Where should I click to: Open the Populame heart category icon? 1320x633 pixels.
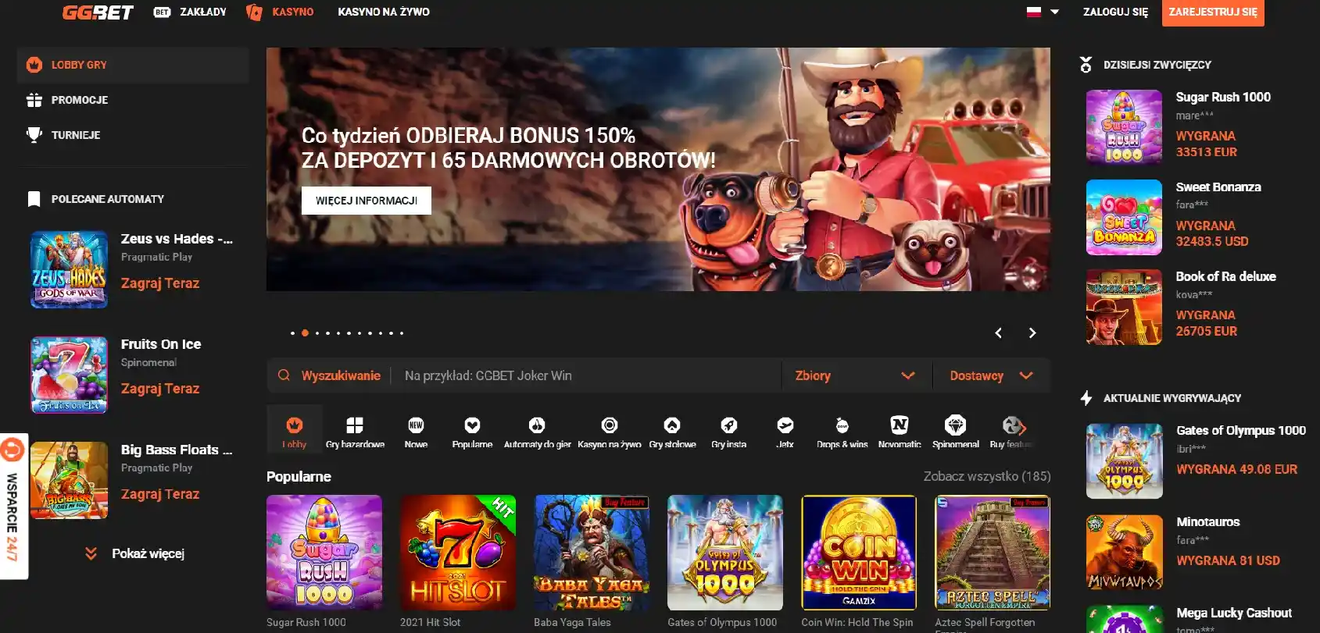pos(472,425)
